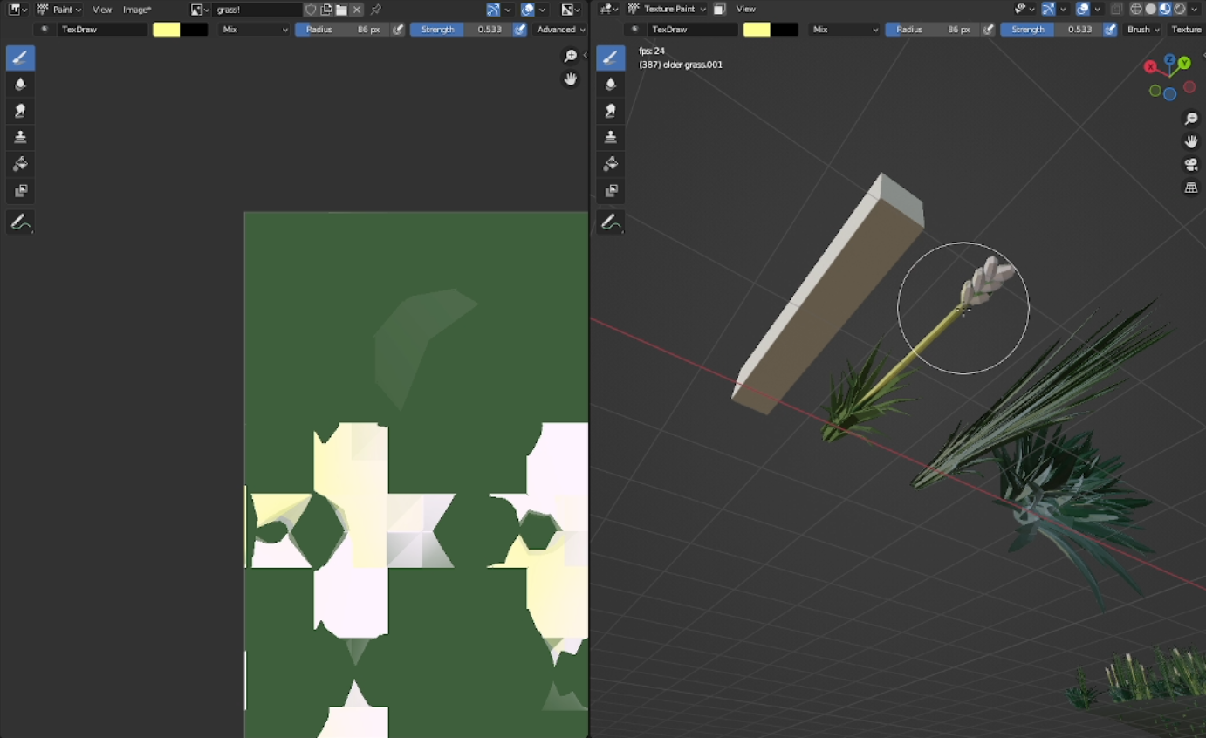Toggle overlays in image editor header
The height and width of the screenshot is (738, 1206).
528,10
